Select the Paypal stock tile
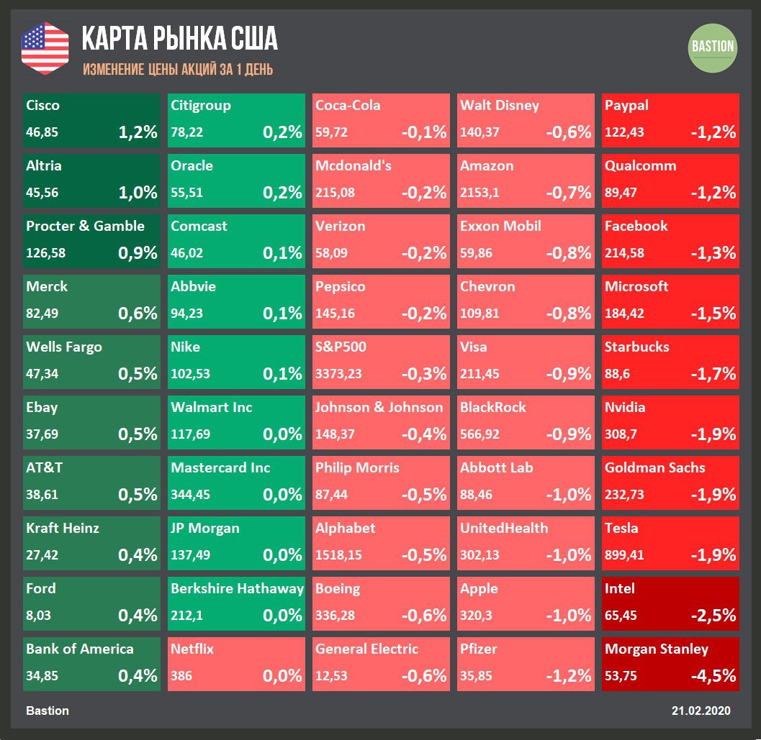761x740 pixels. point(670,120)
